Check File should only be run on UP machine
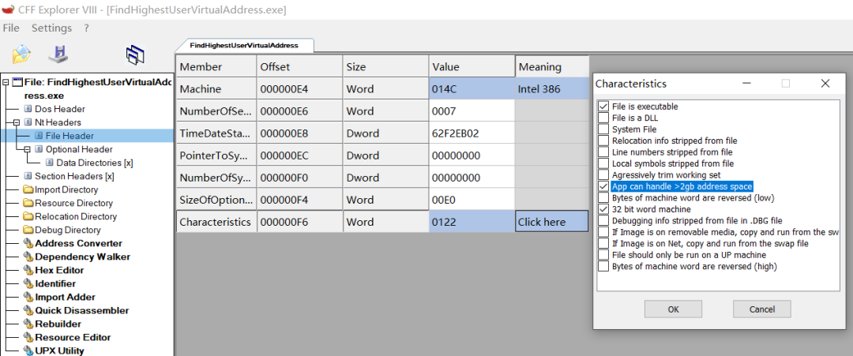The image size is (853, 356). click(603, 255)
